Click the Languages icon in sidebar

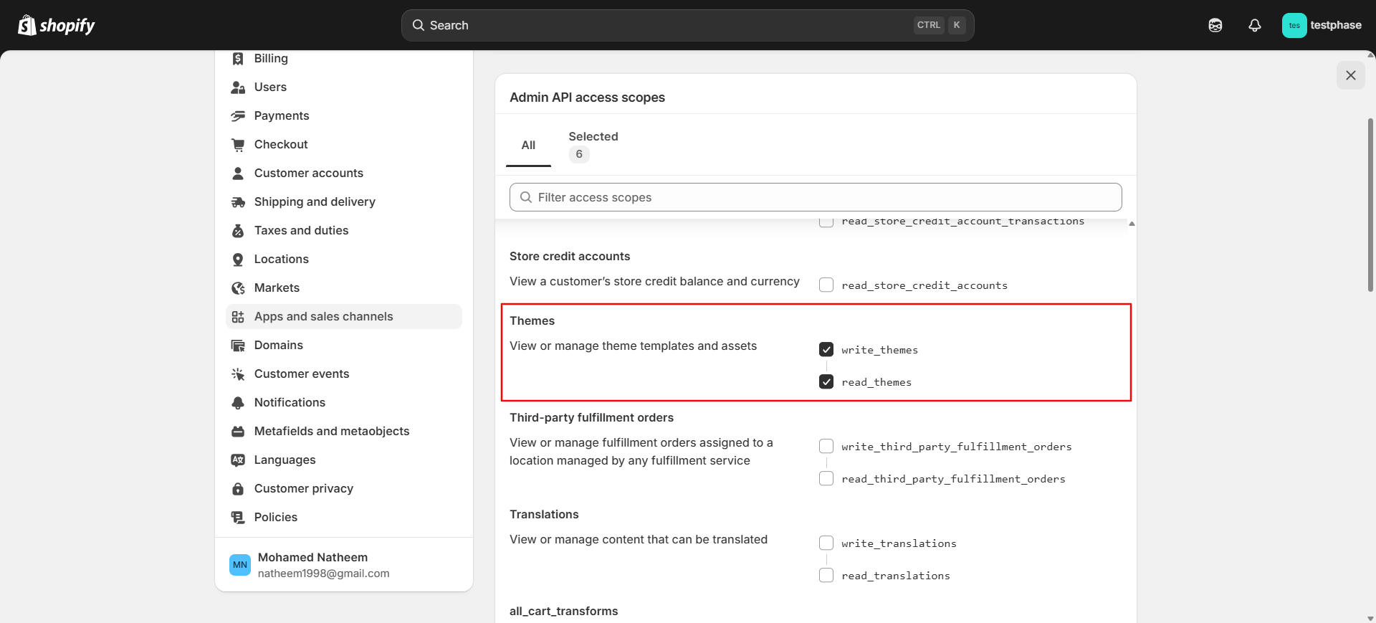[238, 460]
